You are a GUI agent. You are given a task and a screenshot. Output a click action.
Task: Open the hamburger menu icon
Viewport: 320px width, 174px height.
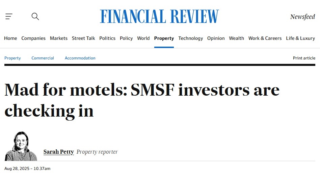pyautogui.click(x=9, y=17)
